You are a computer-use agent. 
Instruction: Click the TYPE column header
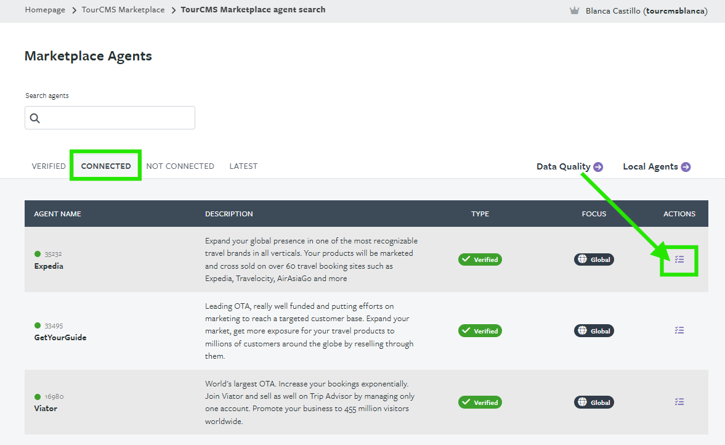pyautogui.click(x=480, y=214)
